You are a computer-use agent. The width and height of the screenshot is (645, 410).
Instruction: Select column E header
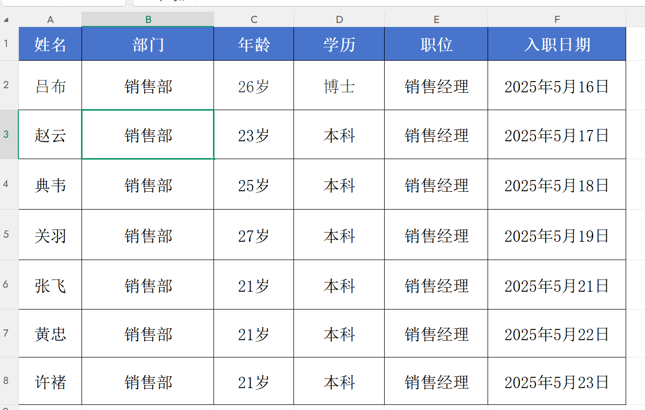click(x=436, y=19)
